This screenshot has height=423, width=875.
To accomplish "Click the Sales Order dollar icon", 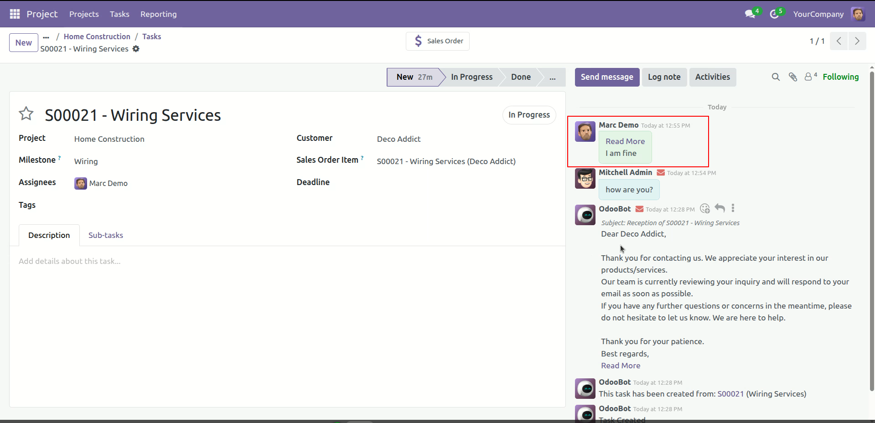I will point(418,41).
